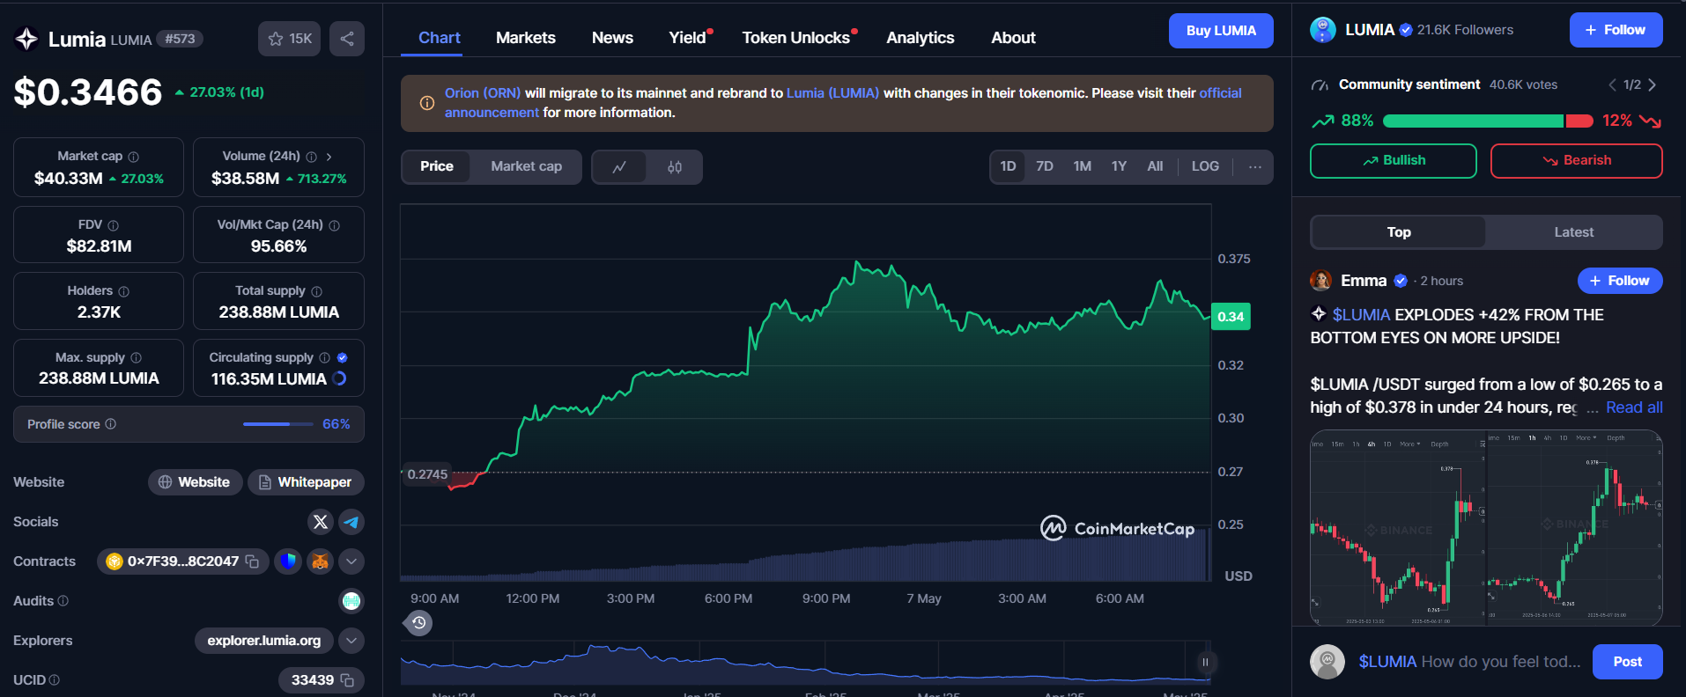
Task: Open the Volume (24h) info icon
Action: 311,157
